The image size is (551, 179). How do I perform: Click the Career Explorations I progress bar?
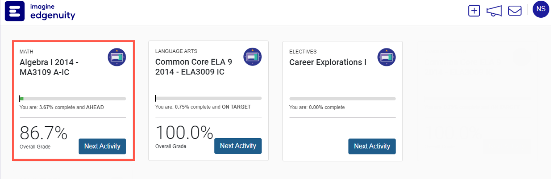tap(342, 99)
